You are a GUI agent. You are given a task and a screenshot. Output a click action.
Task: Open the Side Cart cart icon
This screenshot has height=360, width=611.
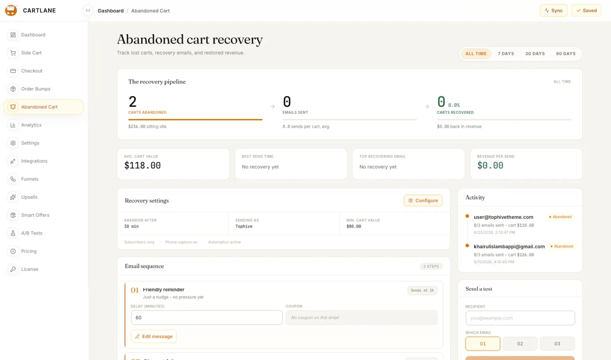pyautogui.click(x=13, y=53)
